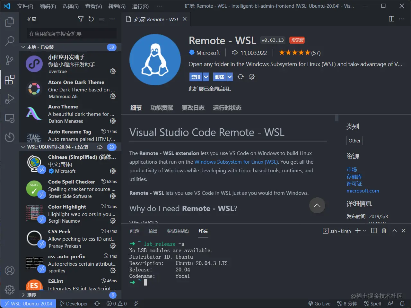Open editor more actions menu
This screenshot has width=411, height=308.
[x=402, y=19]
